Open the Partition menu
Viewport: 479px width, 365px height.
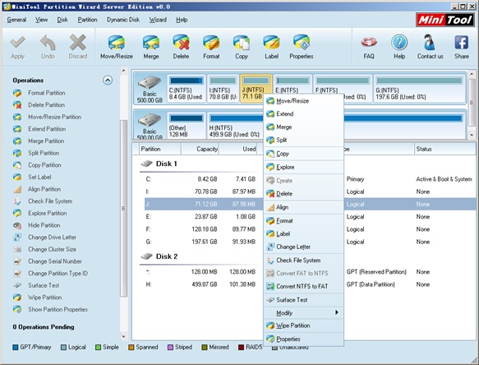(x=87, y=20)
